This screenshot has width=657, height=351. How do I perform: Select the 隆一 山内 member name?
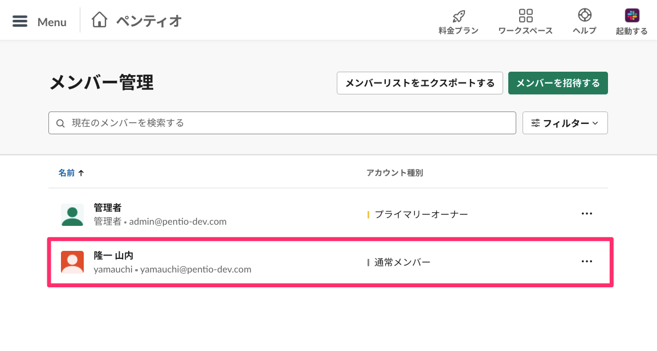pos(113,255)
